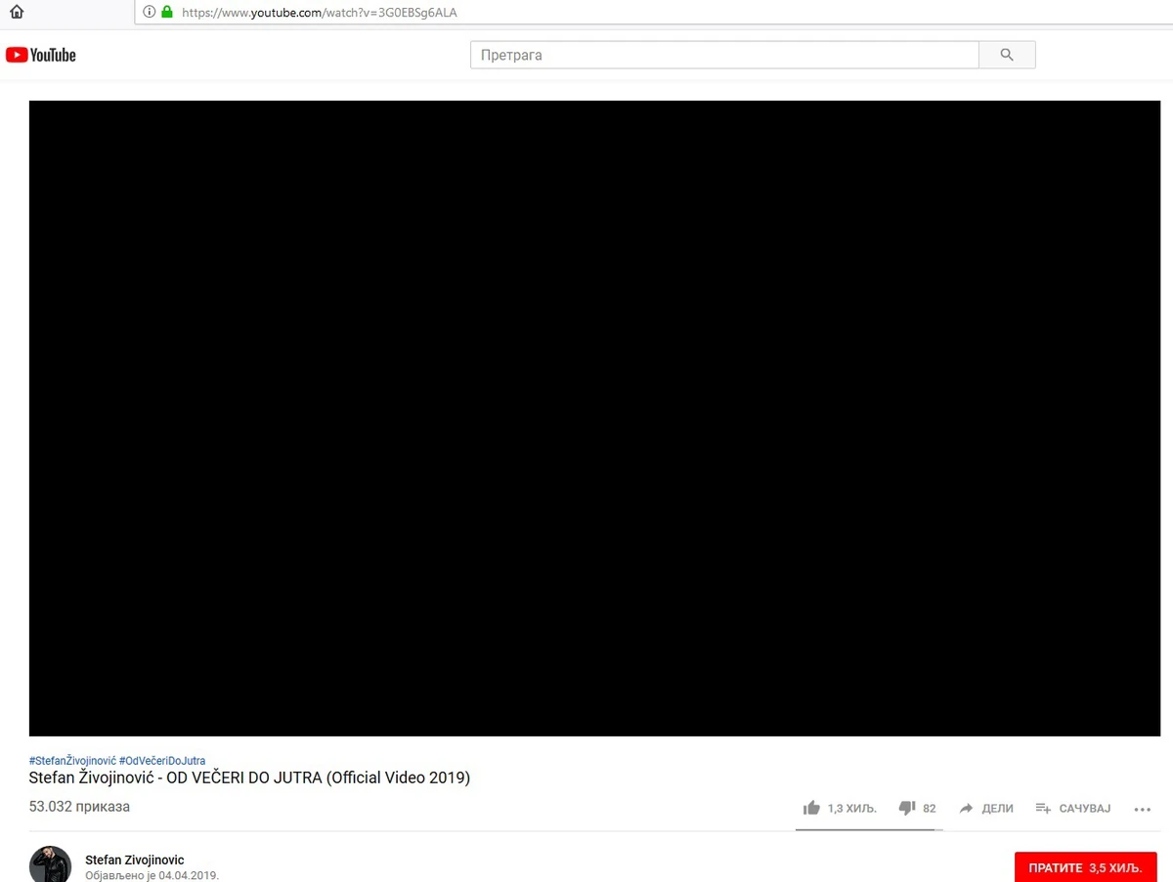Click the YouTube logo

point(41,55)
